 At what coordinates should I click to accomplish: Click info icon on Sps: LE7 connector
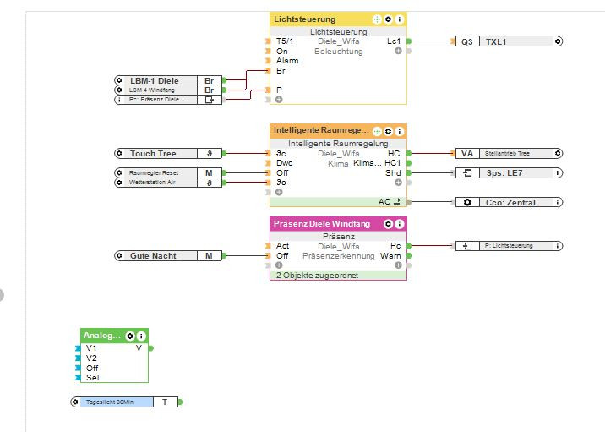[x=558, y=173]
